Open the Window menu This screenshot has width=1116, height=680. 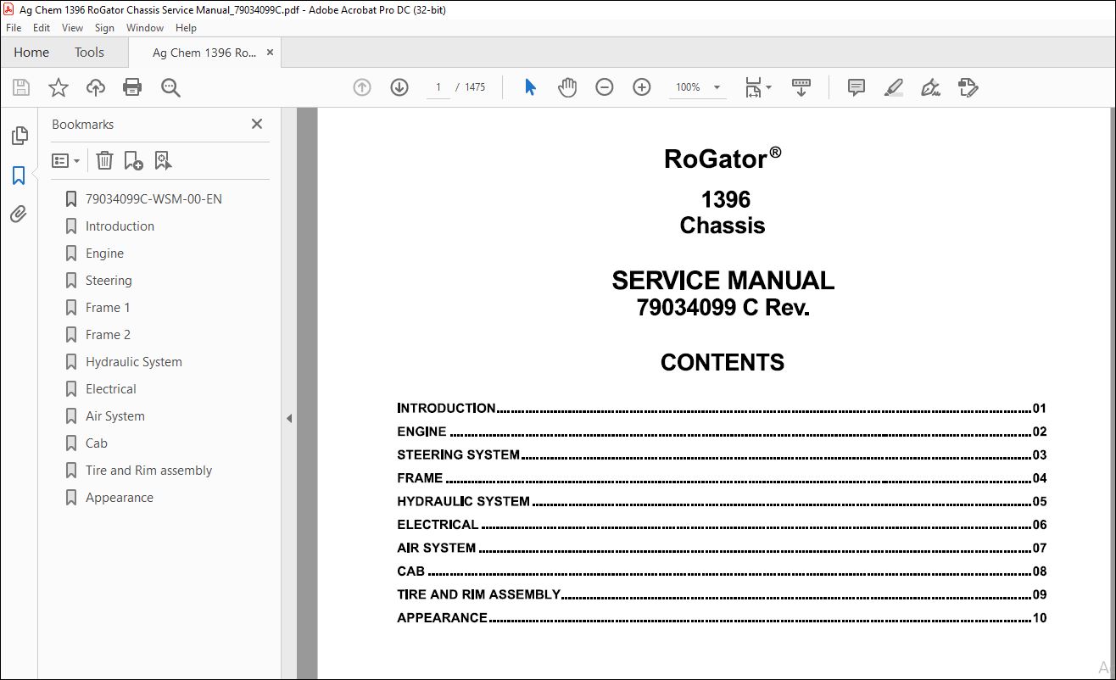tap(145, 28)
